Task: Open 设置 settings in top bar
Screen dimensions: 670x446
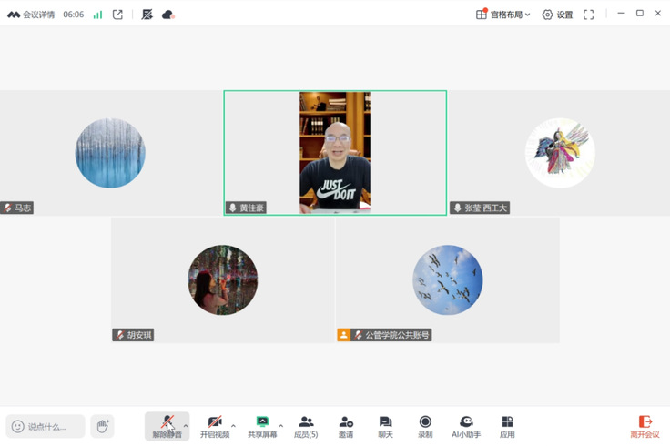Action: (x=557, y=15)
